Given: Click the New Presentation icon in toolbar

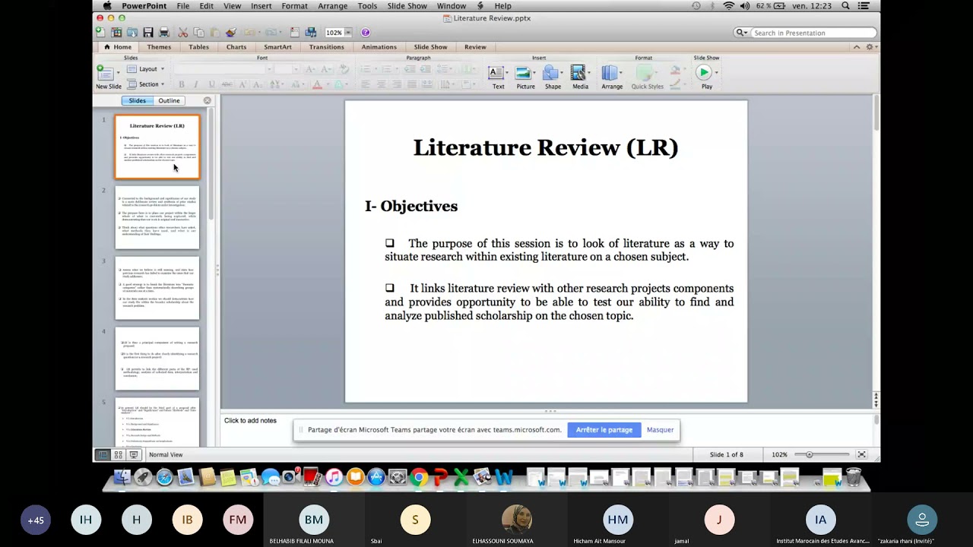Looking at the screenshot, I should pyautogui.click(x=100, y=33).
